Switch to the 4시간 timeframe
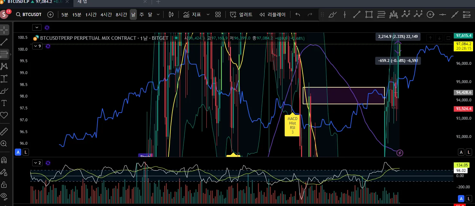This screenshot has height=206, width=475. pyautogui.click(x=106, y=15)
